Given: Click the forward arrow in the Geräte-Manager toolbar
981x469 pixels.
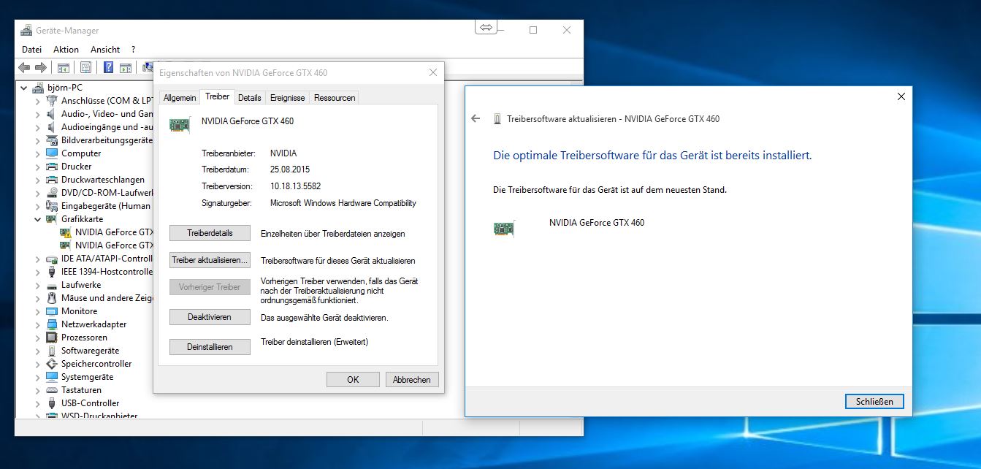Looking at the screenshot, I should click(x=41, y=68).
